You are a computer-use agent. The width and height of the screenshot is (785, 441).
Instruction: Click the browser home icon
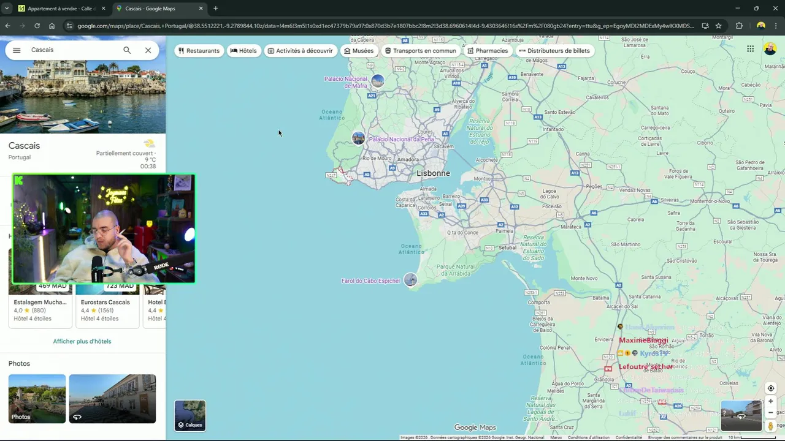tap(52, 26)
